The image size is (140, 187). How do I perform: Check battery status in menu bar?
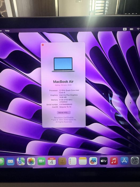pos(131,29)
